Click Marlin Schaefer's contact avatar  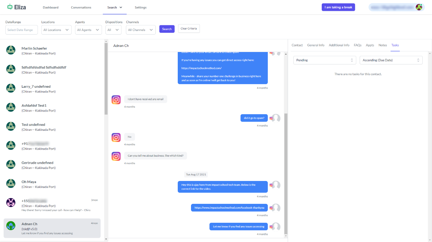[11, 50]
